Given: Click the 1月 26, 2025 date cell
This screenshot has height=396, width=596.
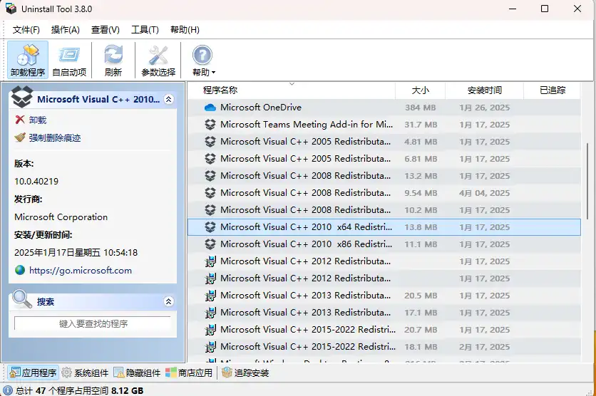Looking at the screenshot, I should 484,108.
